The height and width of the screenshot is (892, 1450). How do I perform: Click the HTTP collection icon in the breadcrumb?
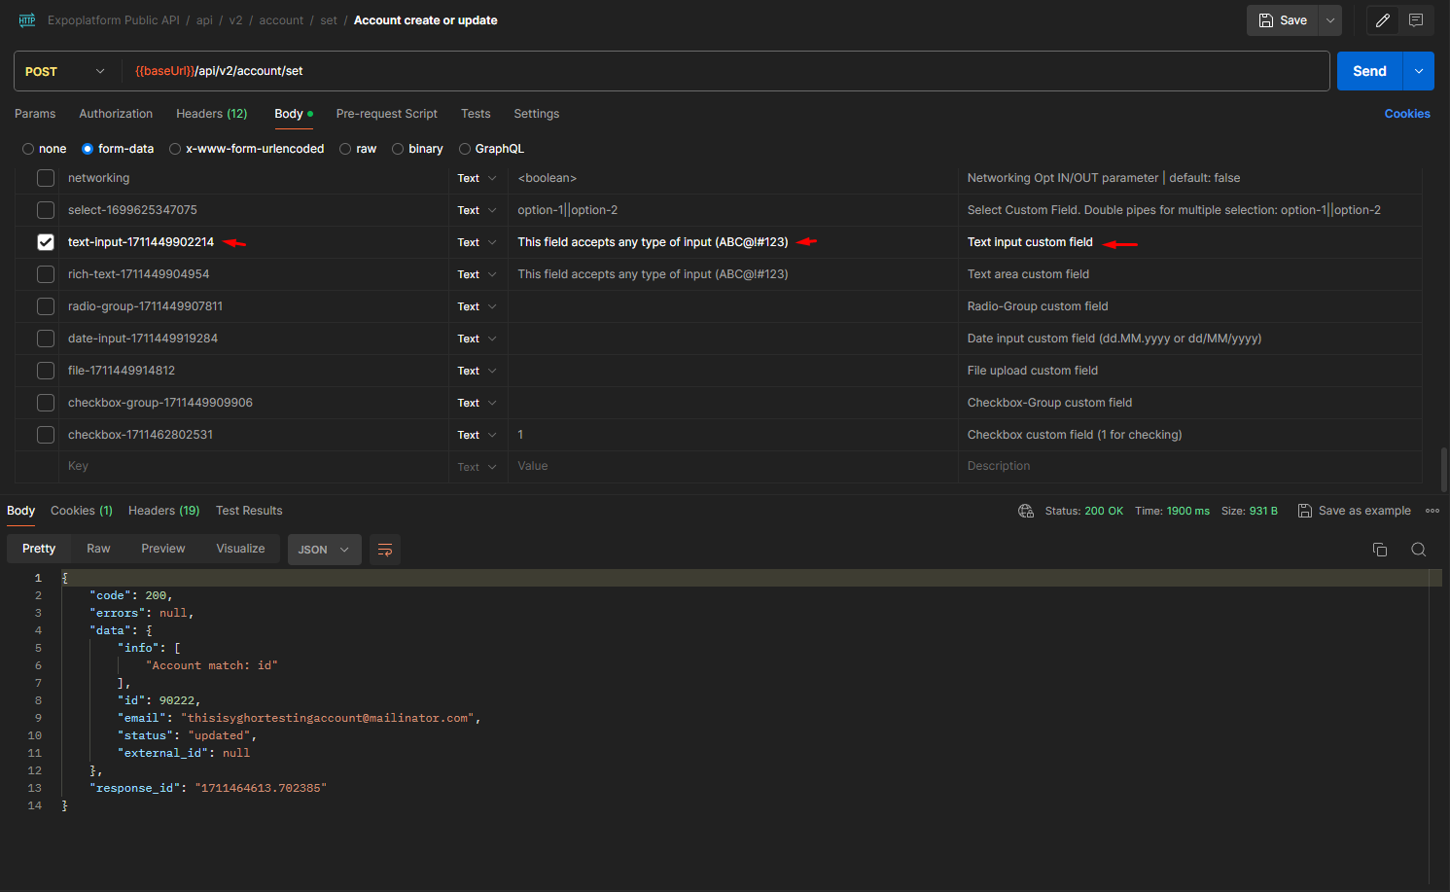point(26,19)
